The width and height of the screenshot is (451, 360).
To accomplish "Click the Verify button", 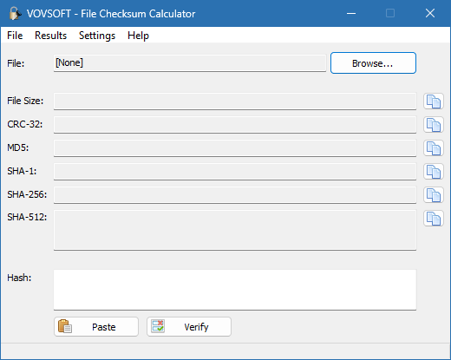I will [189, 327].
